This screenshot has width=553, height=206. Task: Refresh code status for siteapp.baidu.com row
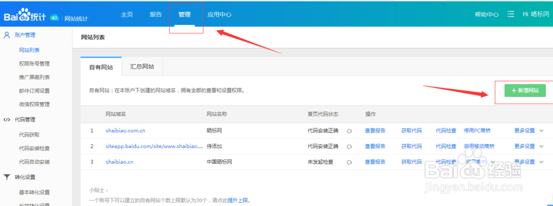point(349,147)
